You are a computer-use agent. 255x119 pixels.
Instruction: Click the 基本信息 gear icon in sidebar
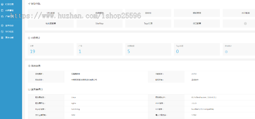click(2, 25)
